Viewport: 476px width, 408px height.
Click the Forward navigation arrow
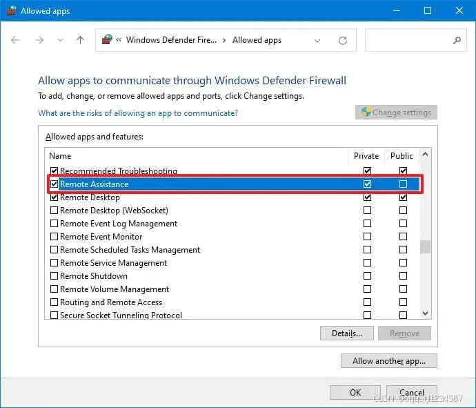39,40
